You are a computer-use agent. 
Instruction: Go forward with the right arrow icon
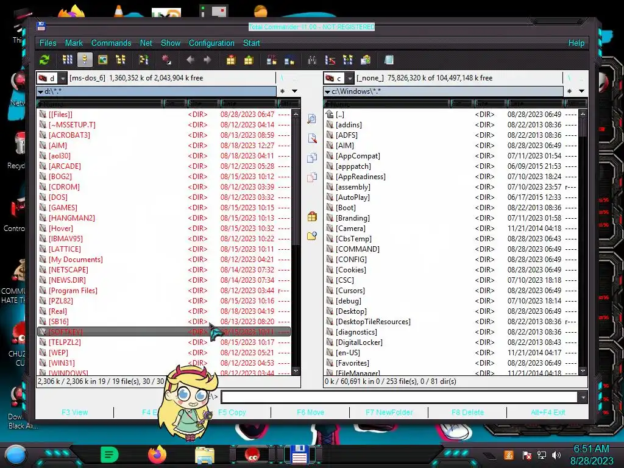(x=207, y=60)
